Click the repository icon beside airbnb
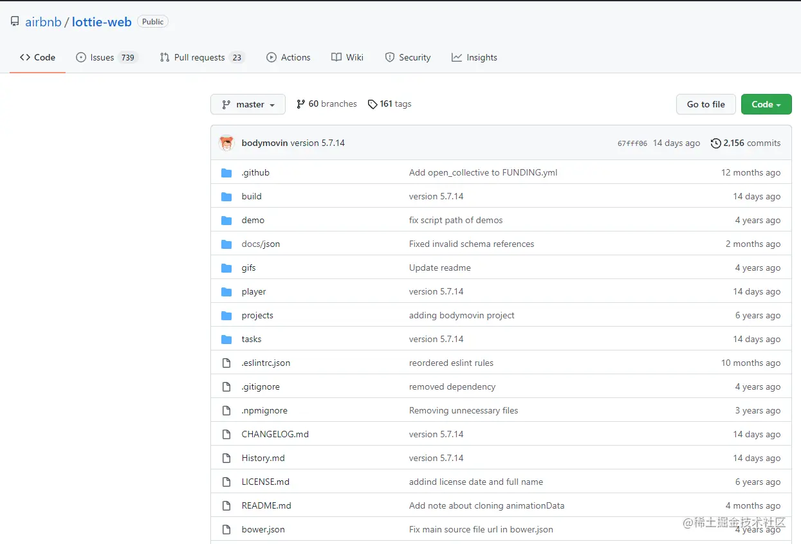The width and height of the screenshot is (801, 544). [15, 22]
